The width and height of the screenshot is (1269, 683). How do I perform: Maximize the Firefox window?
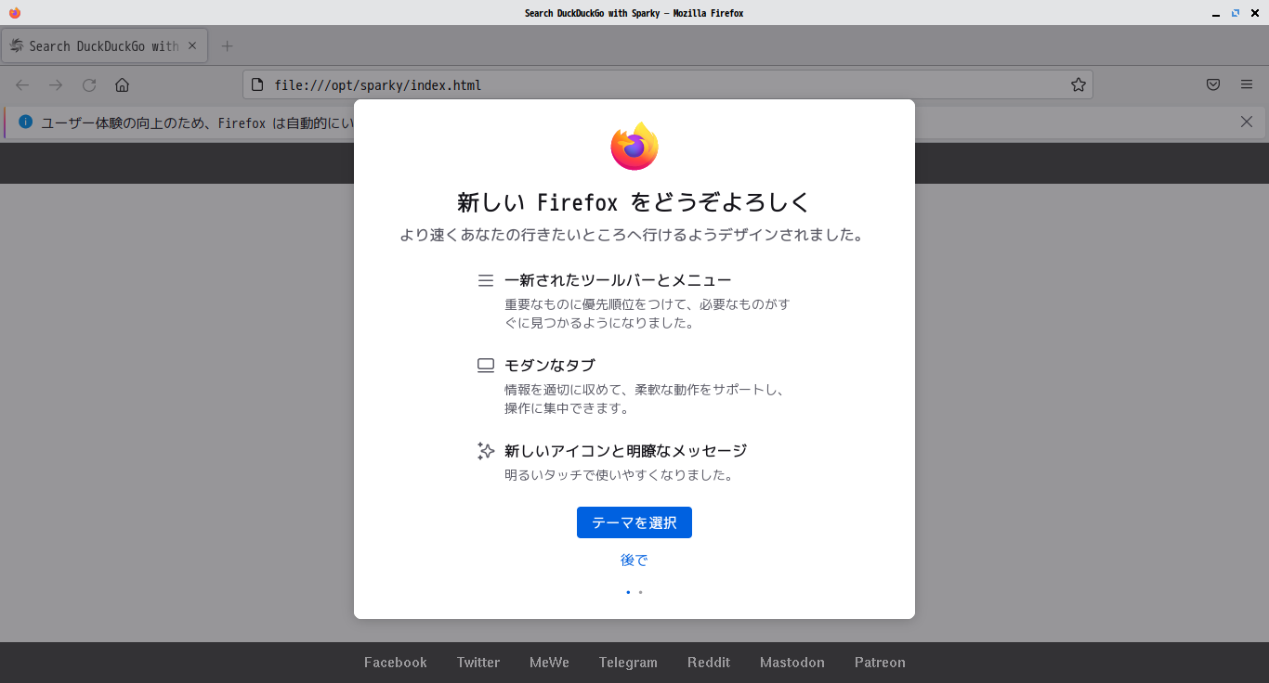click(1236, 14)
